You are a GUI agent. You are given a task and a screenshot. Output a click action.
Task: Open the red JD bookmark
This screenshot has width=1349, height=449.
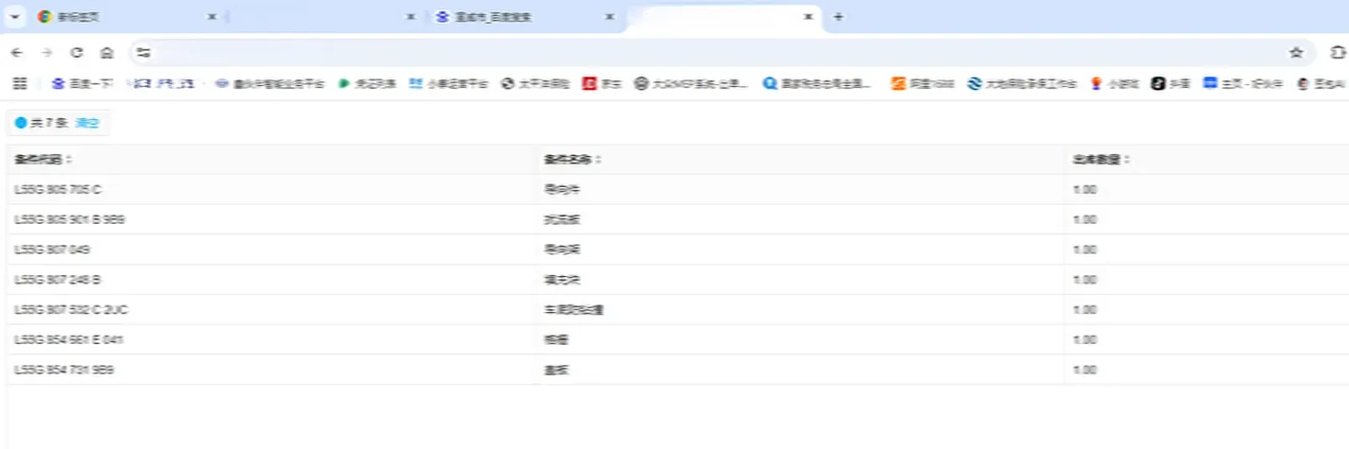click(x=601, y=83)
